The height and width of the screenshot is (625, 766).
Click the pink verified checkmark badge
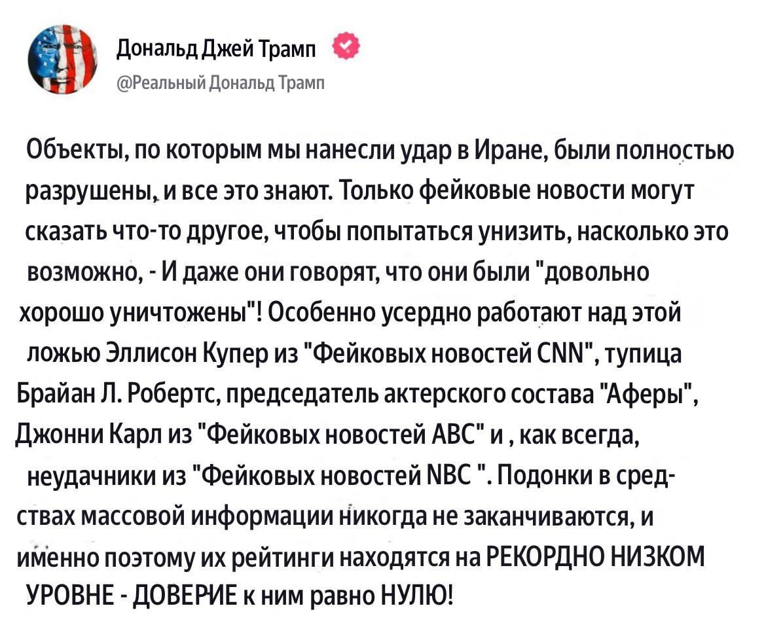(x=346, y=46)
